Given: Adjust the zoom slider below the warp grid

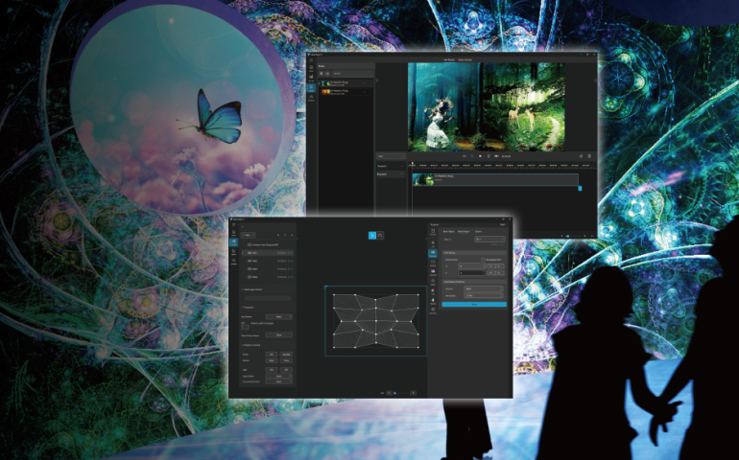Looking at the screenshot, I should pyautogui.click(x=402, y=393).
